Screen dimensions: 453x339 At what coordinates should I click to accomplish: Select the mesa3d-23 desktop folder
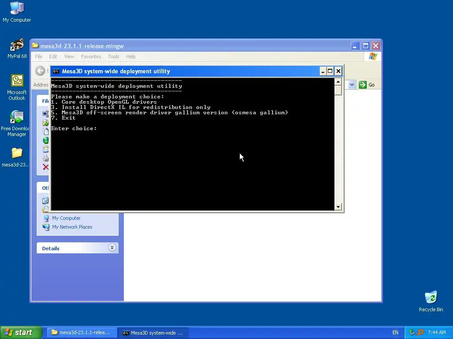click(17, 157)
